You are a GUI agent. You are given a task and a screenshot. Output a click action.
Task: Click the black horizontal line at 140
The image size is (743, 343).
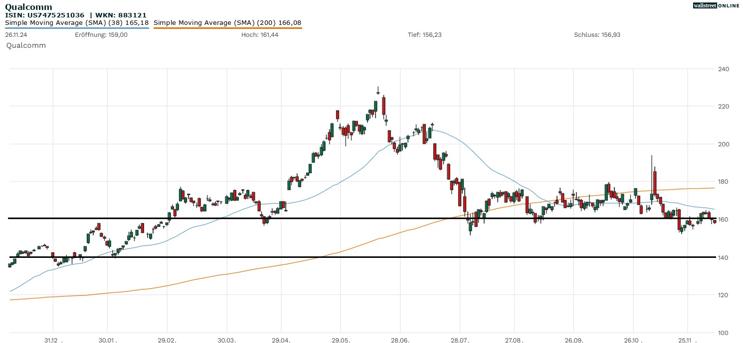349,257
